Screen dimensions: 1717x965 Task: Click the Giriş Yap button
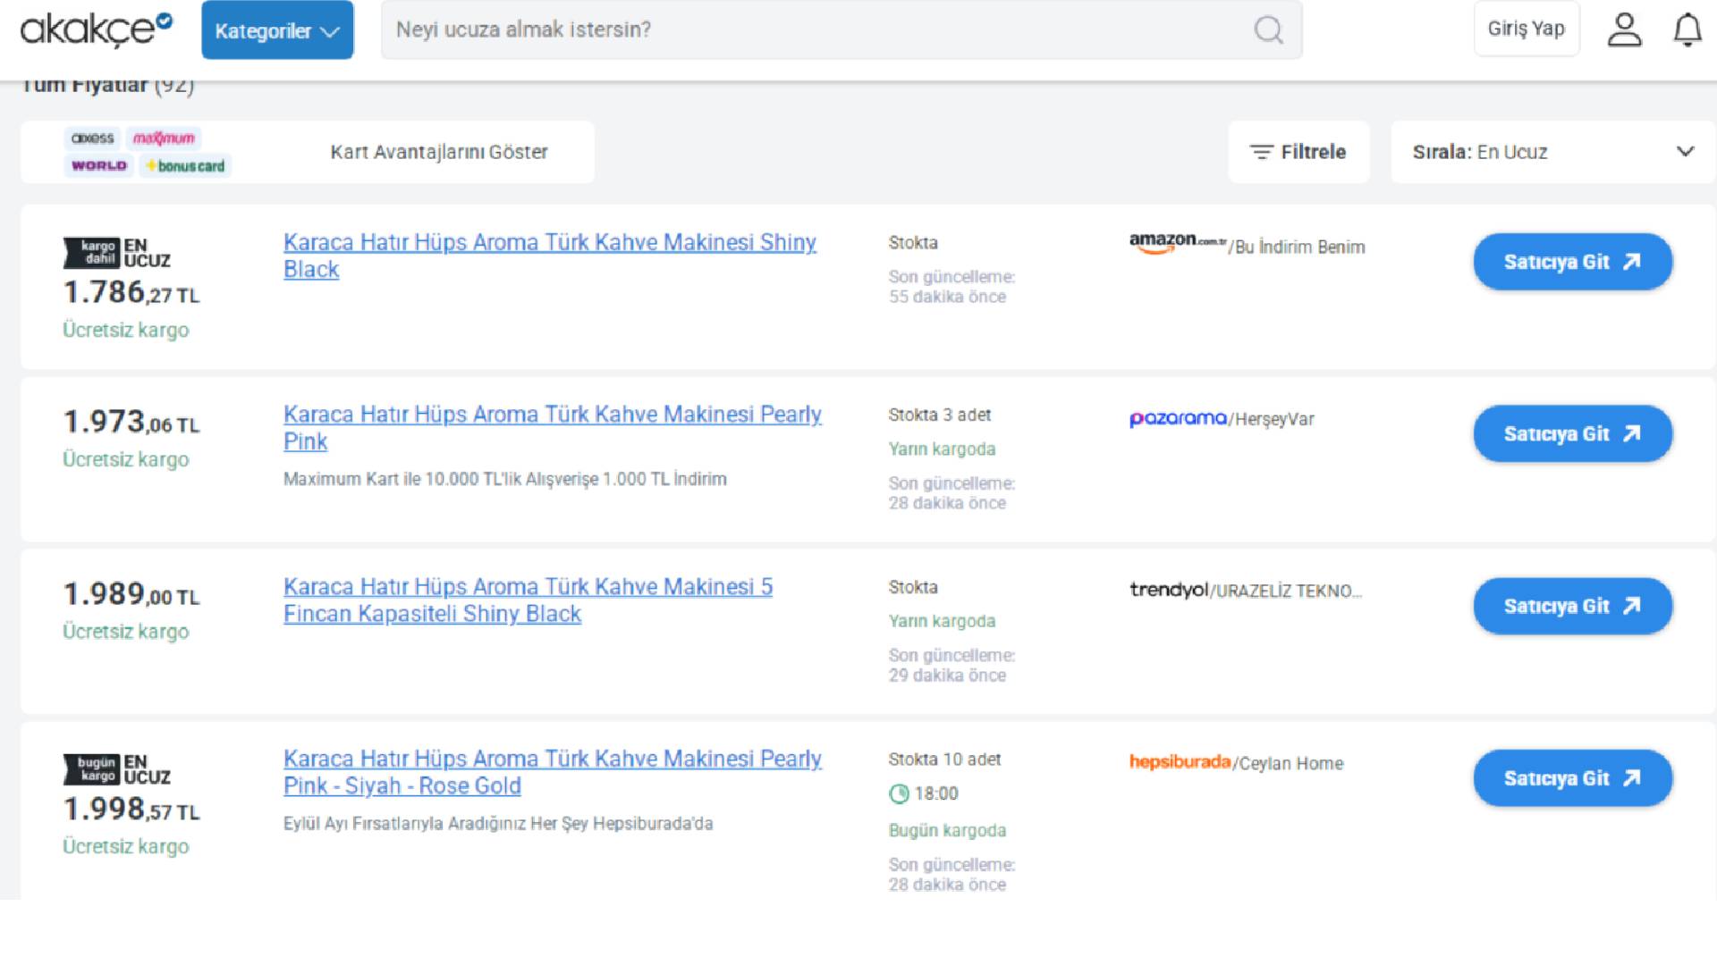pos(1527,29)
